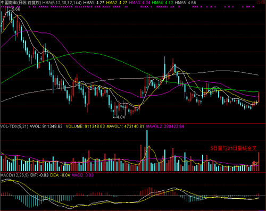The height and width of the screenshot is (211, 266).
Task: Click the last red candlestick at chart's right edge
Action: click(x=259, y=97)
